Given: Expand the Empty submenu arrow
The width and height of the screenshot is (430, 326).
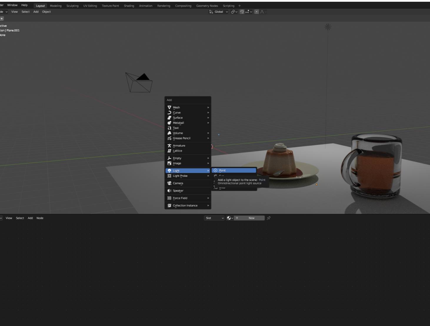Looking at the screenshot, I should click(208, 158).
